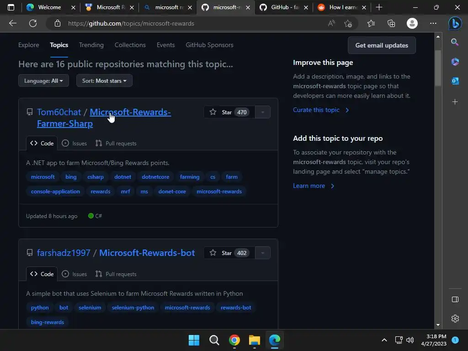
Task: Launch Chrome from the taskbar
Action: coord(234,340)
